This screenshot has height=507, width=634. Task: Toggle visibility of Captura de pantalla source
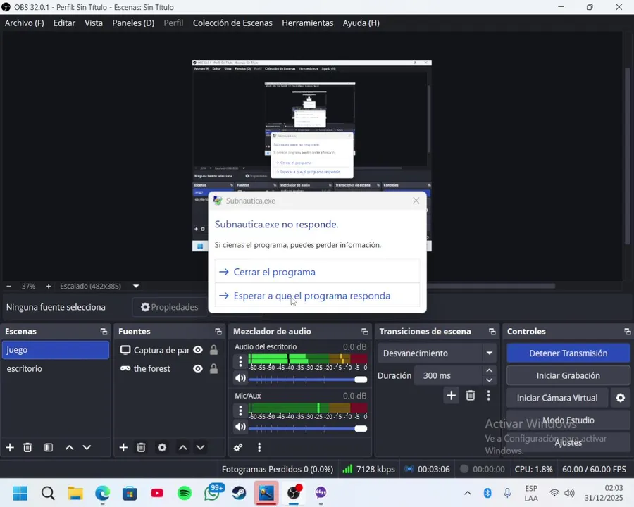[x=198, y=350]
